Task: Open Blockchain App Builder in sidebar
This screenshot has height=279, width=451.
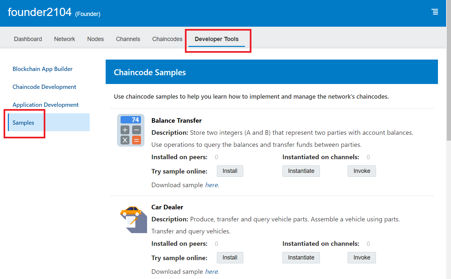Action: point(42,69)
